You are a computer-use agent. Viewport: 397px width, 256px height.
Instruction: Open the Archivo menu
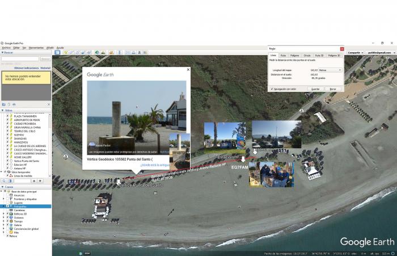(x=6, y=48)
